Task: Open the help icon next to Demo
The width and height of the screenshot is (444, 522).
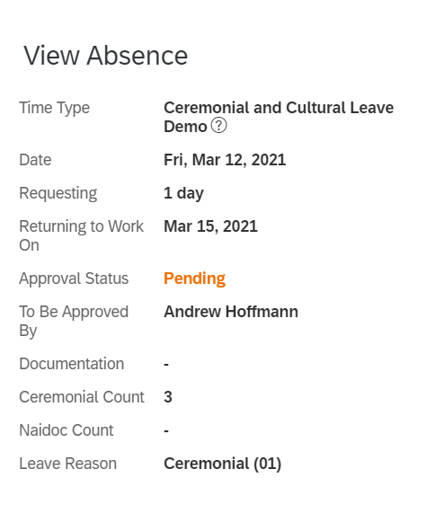Action: 218,126
